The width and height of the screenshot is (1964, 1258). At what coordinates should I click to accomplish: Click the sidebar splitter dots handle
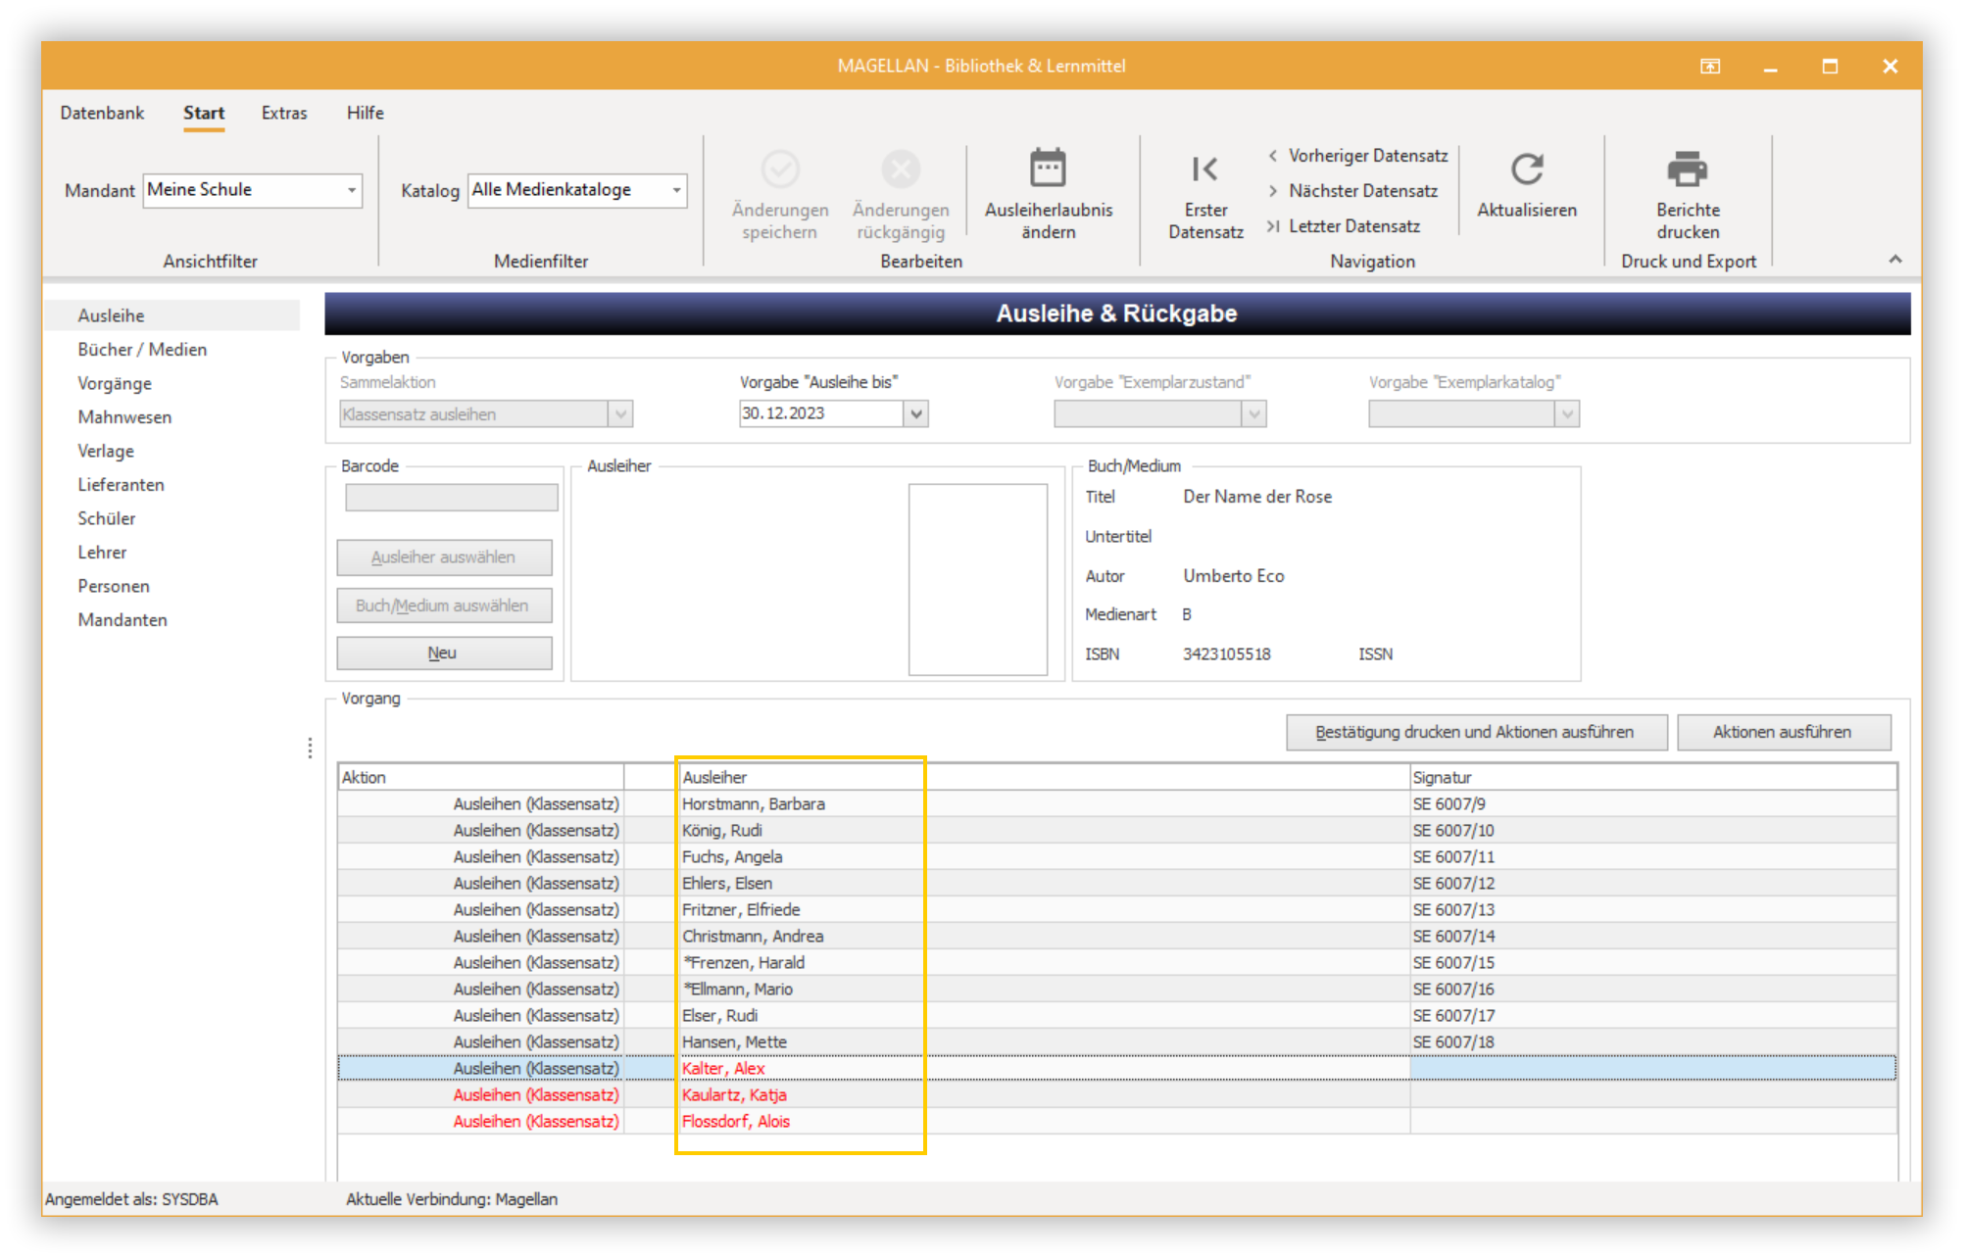click(x=310, y=749)
